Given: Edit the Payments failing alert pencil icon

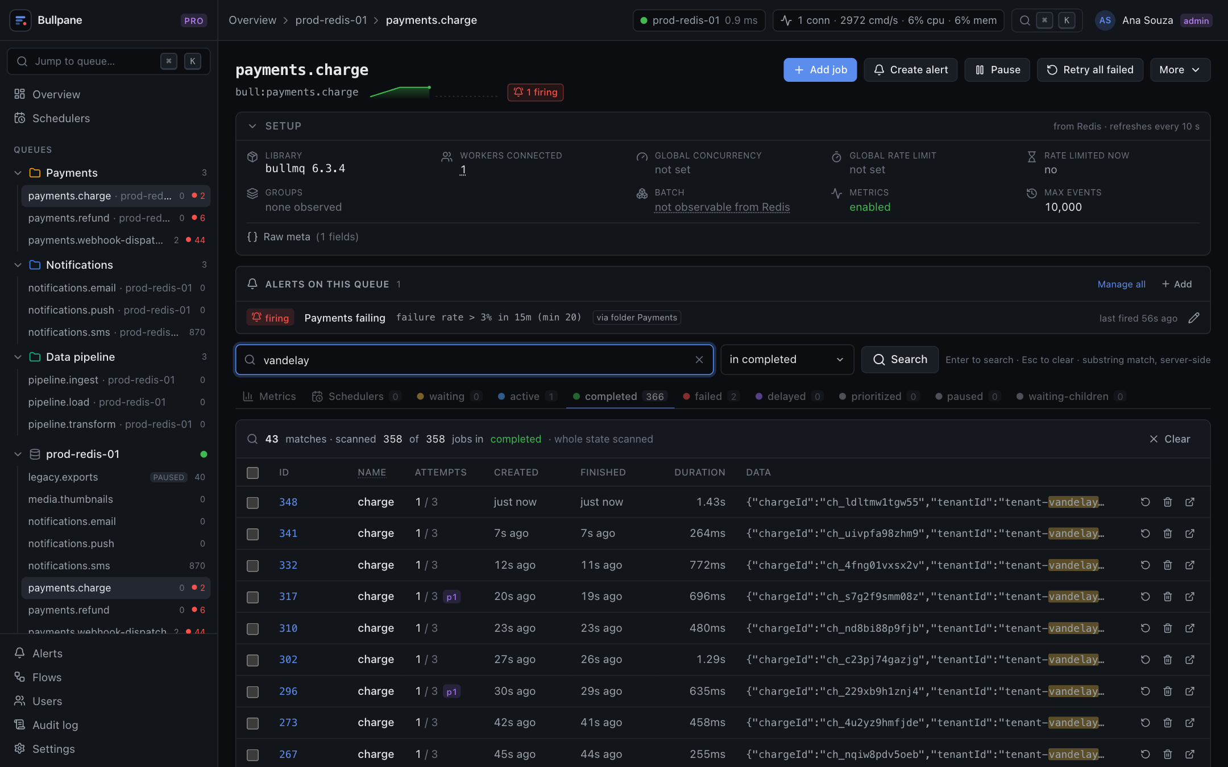Looking at the screenshot, I should point(1194,318).
